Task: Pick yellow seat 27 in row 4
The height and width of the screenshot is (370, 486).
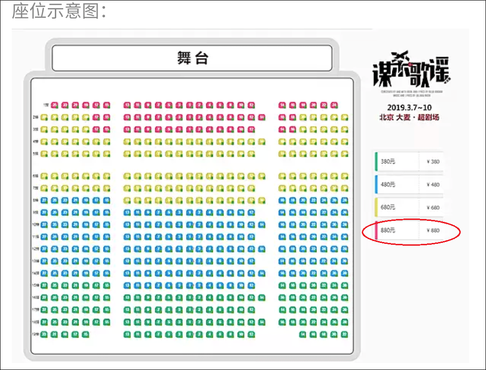Action: pyautogui.click(x=45, y=142)
